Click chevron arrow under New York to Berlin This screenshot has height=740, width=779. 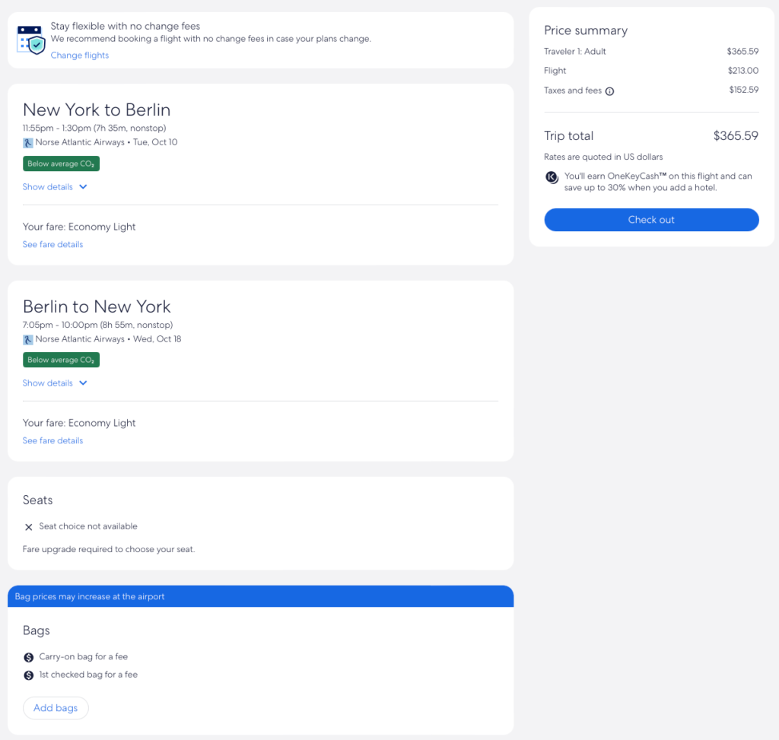[x=83, y=187]
